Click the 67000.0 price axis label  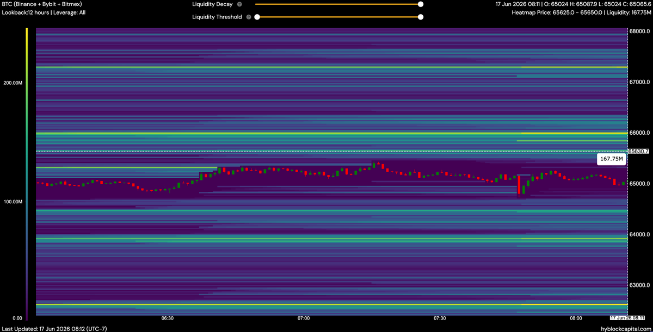(640, 82)
